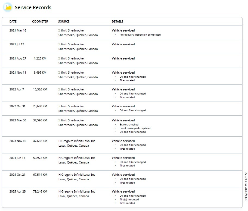The width and height of the screenshot is (248, 211).
Task: Click the DATE column header
Action: coord(13,21)
